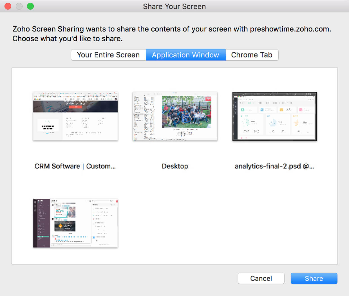Click the green zoom window button
Image resolution: width=349 pixels, height=296 pixels.
pyautogui.click(x=30, y=6)
